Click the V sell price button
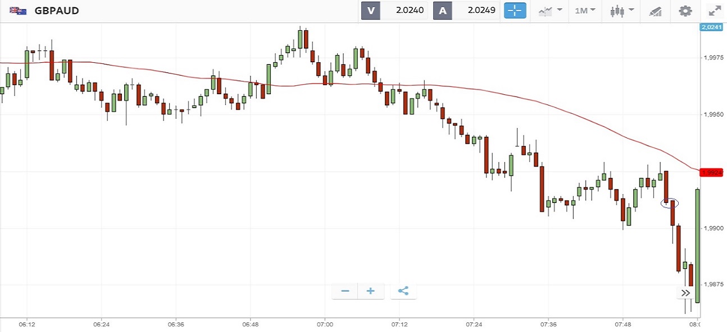 (x=394, y=11)
